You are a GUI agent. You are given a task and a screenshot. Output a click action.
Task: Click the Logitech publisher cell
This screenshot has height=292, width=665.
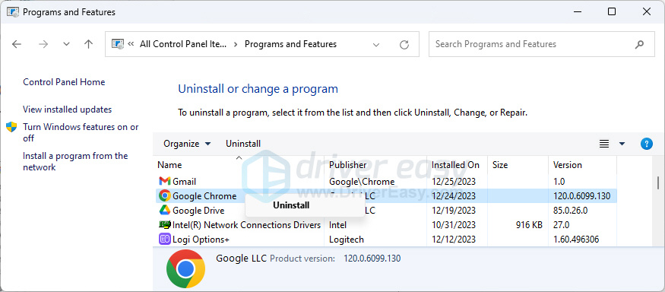click(347, 240)
